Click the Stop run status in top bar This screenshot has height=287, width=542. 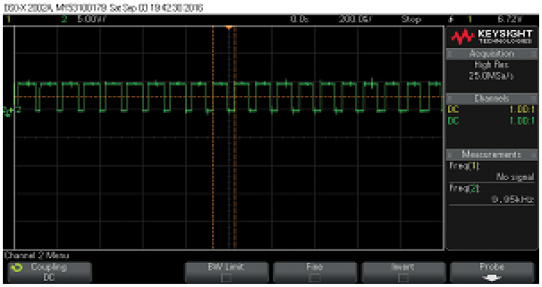pyautogui.click(x=411, y=19)
